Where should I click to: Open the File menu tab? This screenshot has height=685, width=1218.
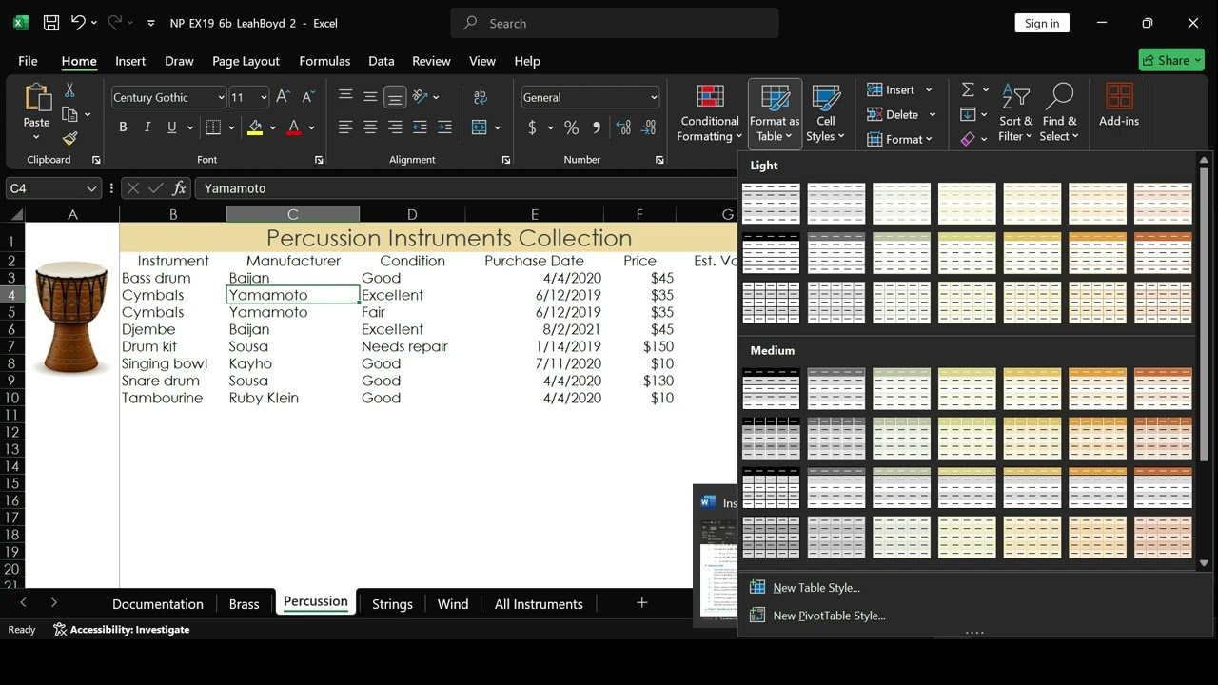click(x=28, y=61)
